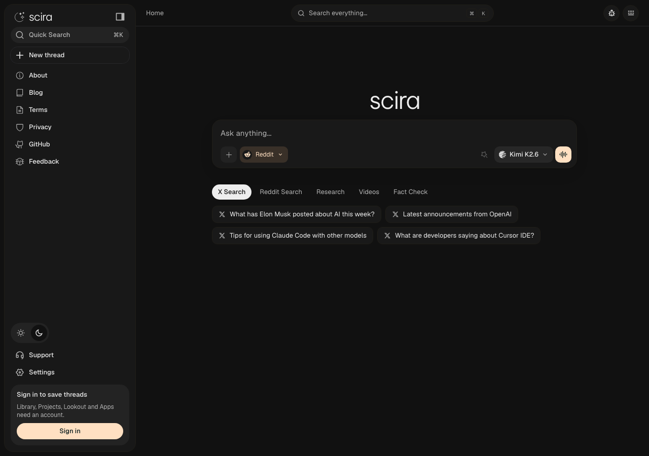649x456 pixels.
Task: Switch to the Reddit Search tab
Action: coord(281,192)
